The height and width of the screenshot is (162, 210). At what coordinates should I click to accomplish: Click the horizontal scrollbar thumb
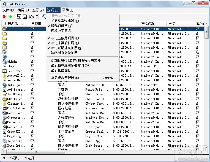(36, 152)
